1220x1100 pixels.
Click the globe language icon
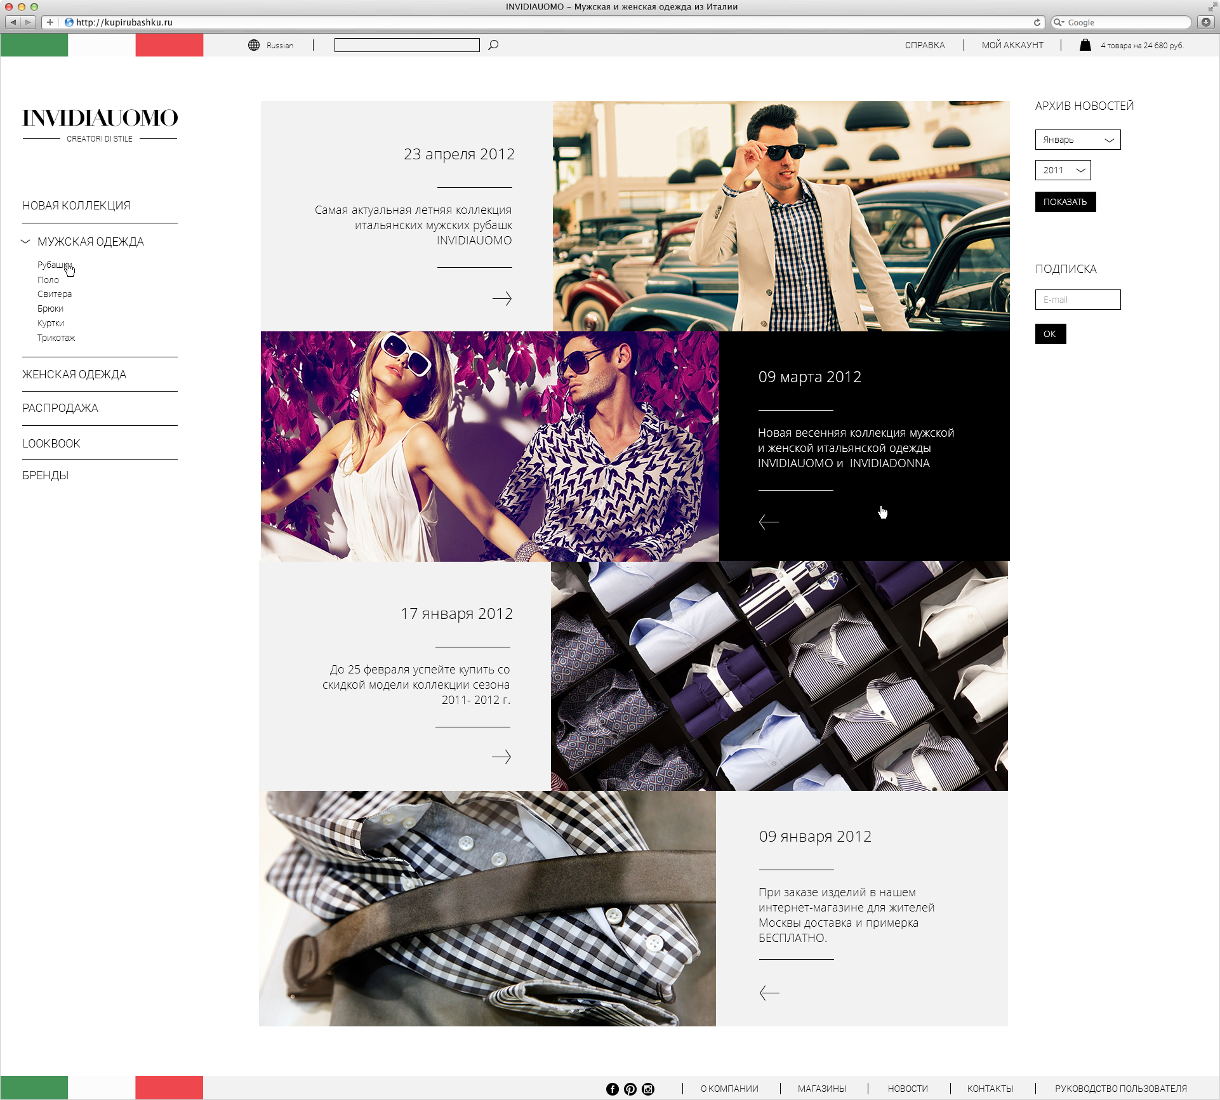(254, 45)
